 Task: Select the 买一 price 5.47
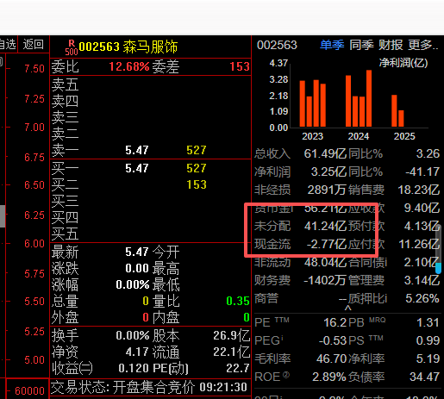(137, 168)
